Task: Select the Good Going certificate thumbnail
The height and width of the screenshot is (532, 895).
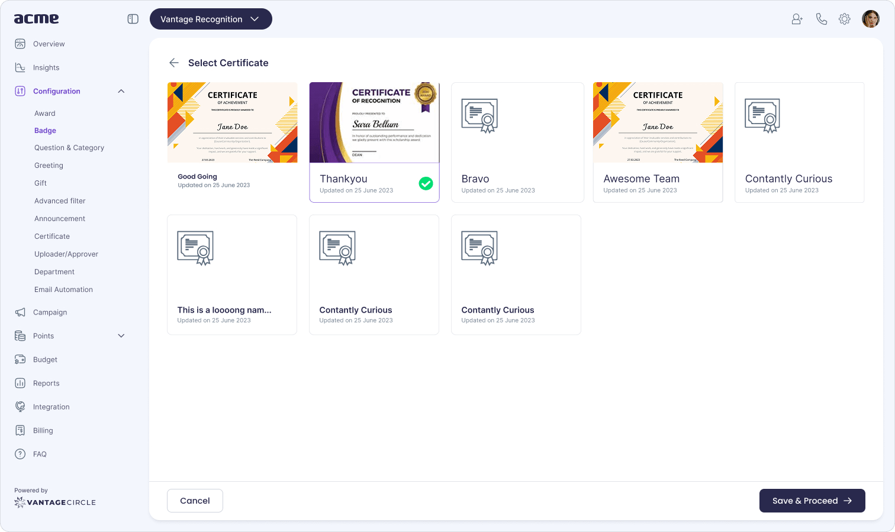Action: click(x=232, y=122)
